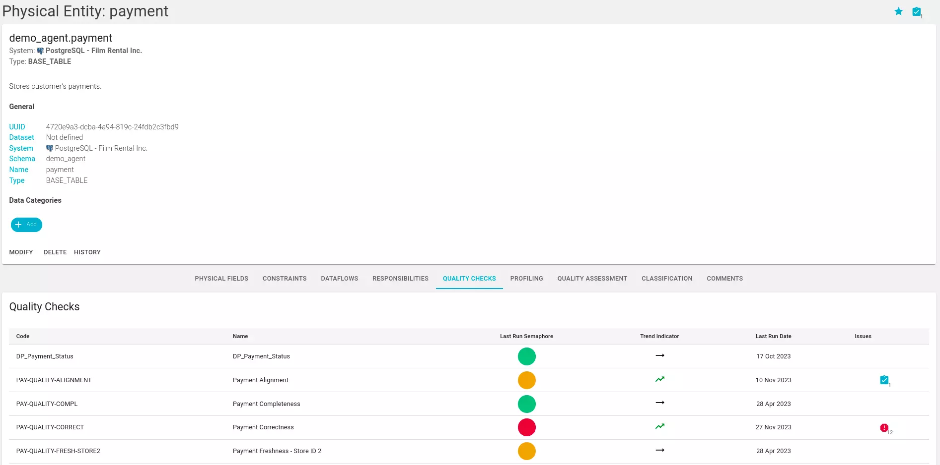Click code PAY-QUALITY-ALIGNMENT
This screenshot has width=940, height=465.
54,380
